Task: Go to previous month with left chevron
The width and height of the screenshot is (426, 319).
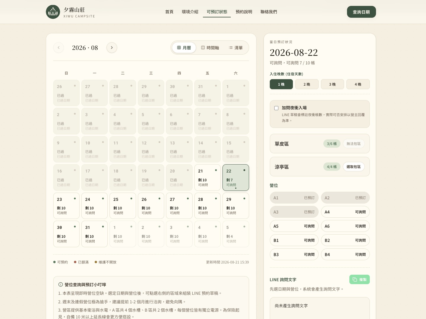Action: coord(59,48)
